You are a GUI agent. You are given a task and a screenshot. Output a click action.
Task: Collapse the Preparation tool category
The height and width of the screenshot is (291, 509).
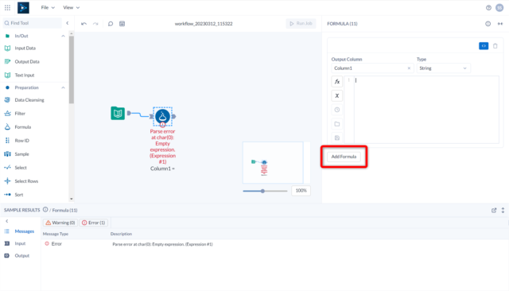tap(63, 87)
